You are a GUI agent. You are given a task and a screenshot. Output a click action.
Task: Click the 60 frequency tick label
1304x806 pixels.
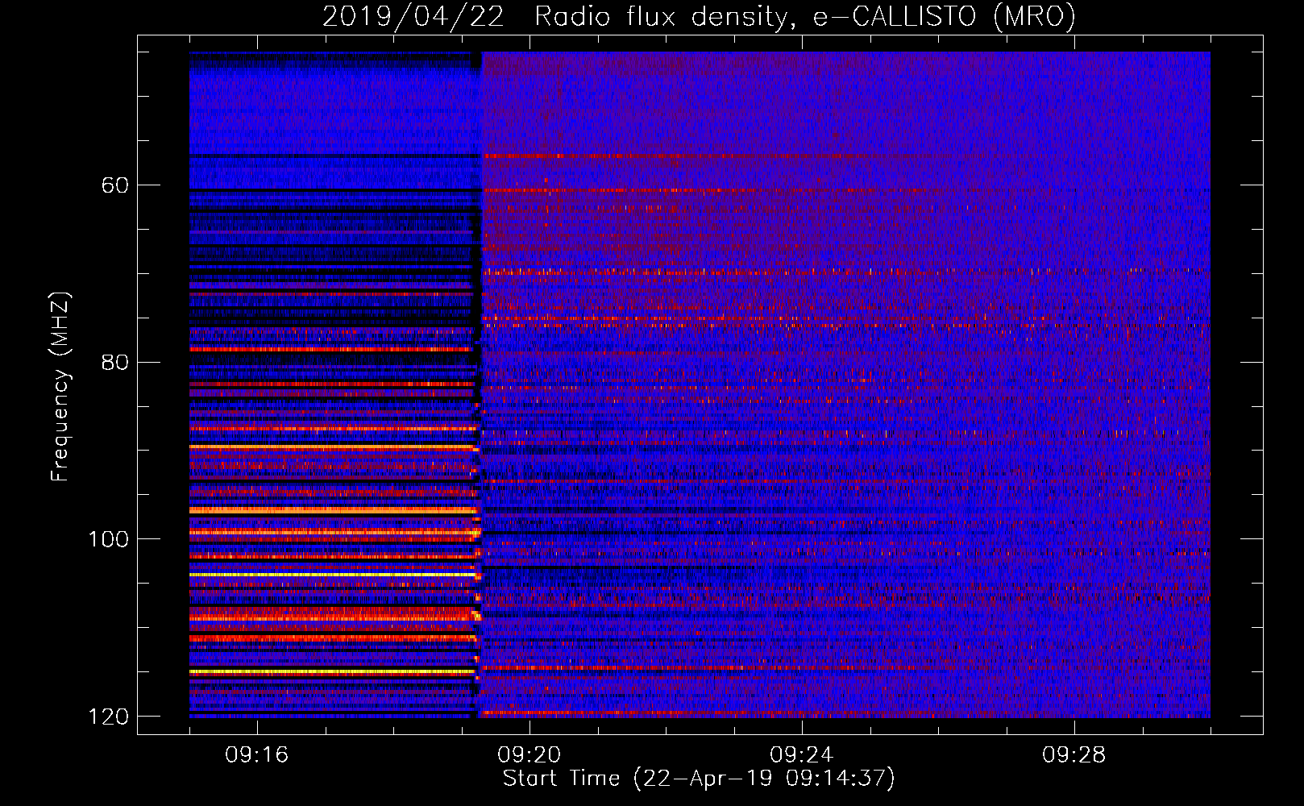click(x=115, y=185)
